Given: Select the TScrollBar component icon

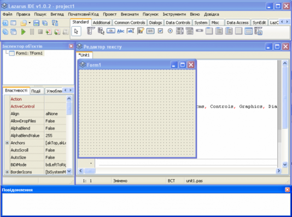Looking at the screenshot, I should coord(200,31).
